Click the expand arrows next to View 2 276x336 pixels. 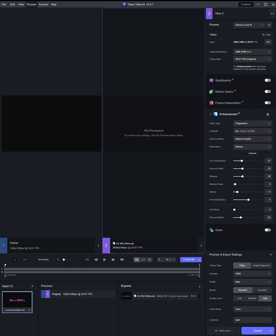272,13
